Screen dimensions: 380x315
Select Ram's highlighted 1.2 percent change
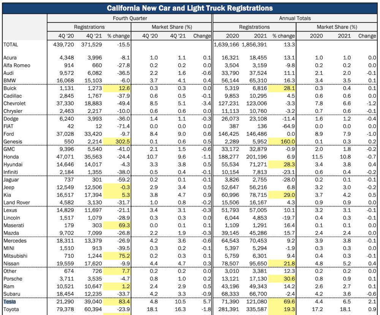coord(117,287)
